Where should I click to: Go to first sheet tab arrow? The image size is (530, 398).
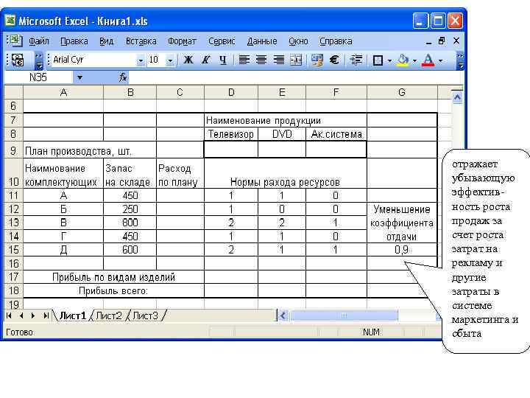point(9,315)
